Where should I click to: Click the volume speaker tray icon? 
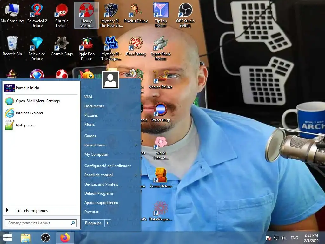click(283, 238)
